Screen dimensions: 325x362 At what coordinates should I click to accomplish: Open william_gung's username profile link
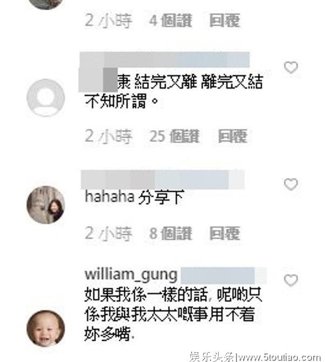coord(131,274)
